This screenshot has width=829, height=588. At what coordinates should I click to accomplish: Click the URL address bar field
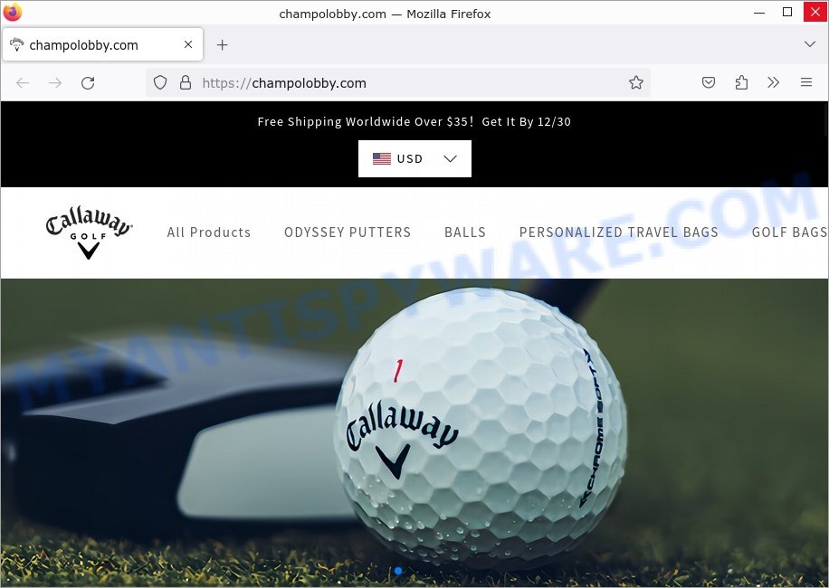[x=397, y=83]
